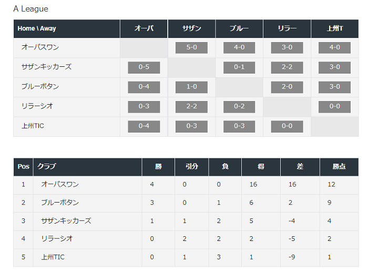Screen dimensions: 368x272
Task: Select the Home \ Away header cell
Action: 67,28
